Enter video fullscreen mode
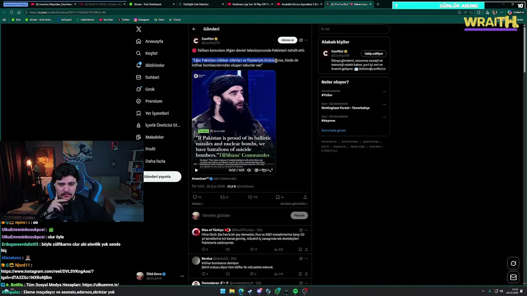 click(x=271, y=170)
